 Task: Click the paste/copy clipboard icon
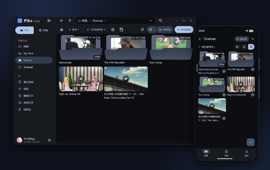point(121,30)
